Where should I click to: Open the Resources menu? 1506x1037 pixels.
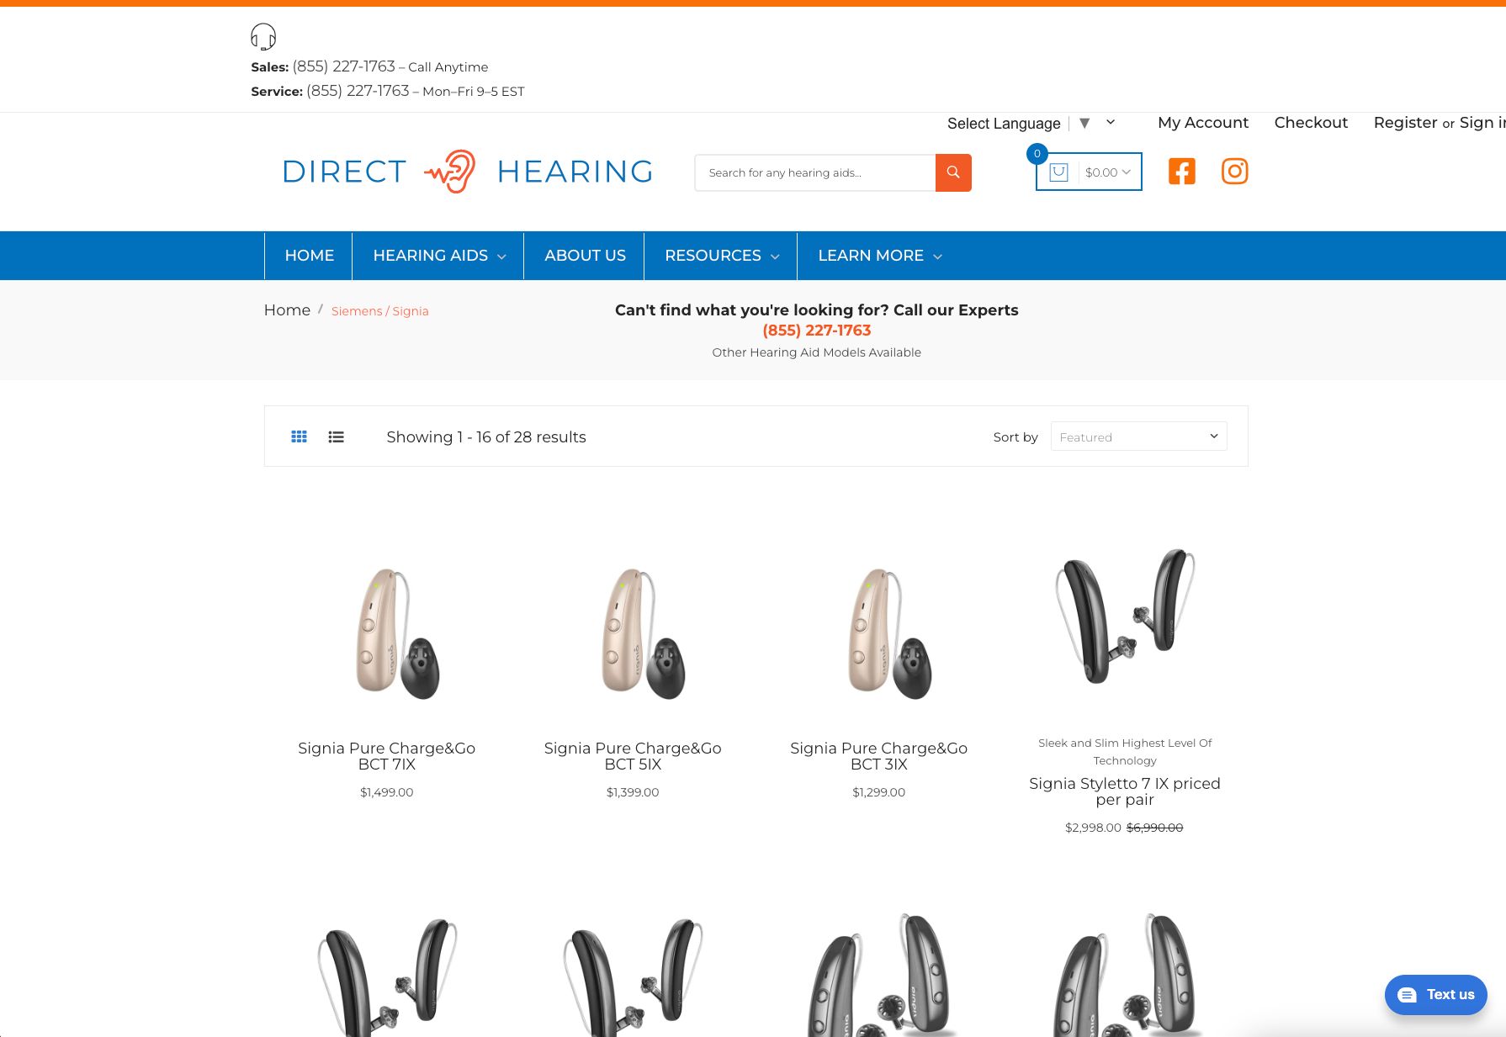(721, 256)
